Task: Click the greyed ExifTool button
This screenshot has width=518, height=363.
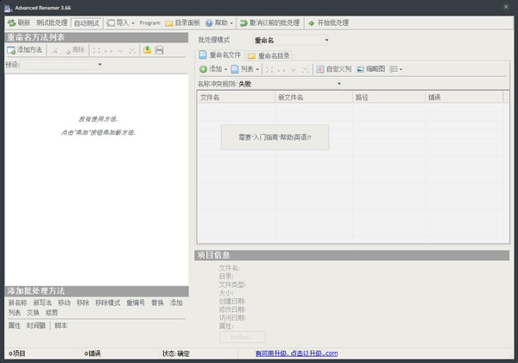Action: 242,337
